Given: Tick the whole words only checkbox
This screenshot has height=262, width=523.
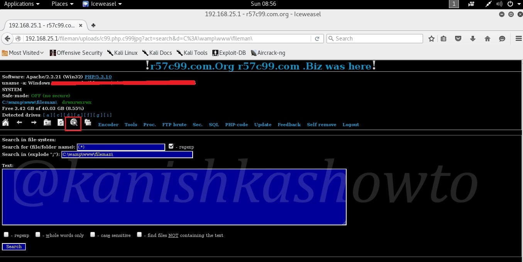Looking at the screenshot, I should (38, 235).
